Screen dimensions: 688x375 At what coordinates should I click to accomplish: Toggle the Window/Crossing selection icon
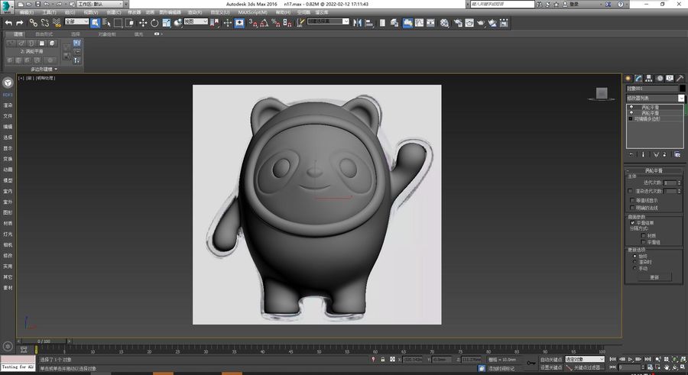tap(130, 23)
